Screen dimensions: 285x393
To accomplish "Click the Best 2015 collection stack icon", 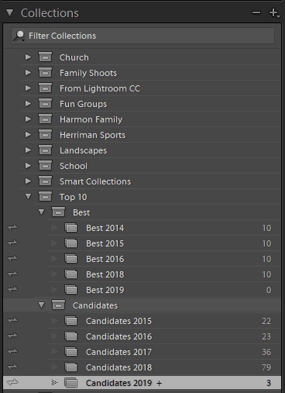I will (x=71, y=243).
